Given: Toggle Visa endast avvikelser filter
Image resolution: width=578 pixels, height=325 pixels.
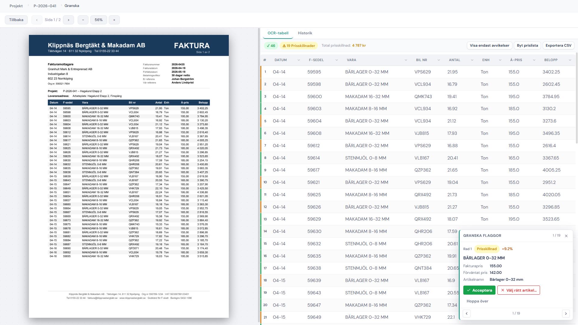Looking at the screenshot, I should pos(489,45).
